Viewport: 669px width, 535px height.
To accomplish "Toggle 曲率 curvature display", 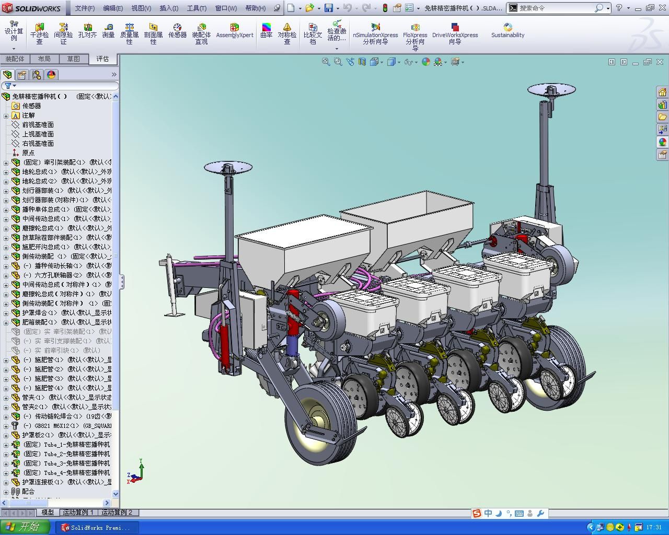I will tap(267, 31).
